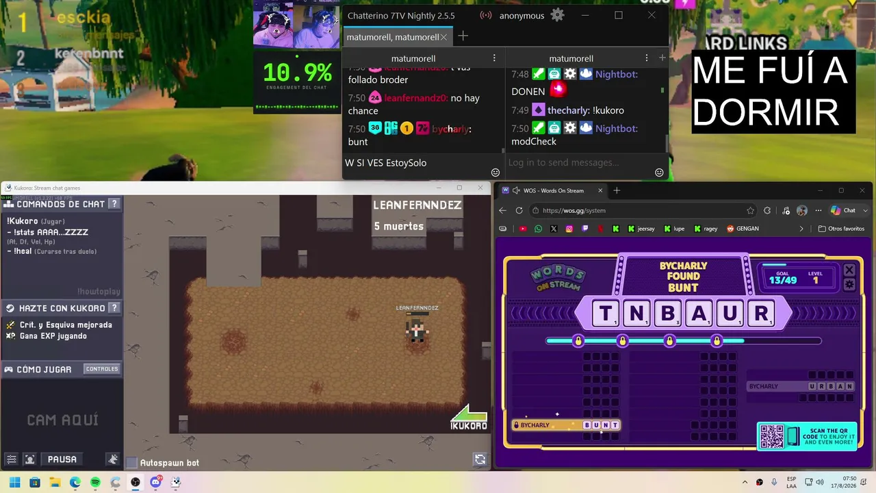Click the letter tile B in WOS
Viewport: 876px width, 493px height.
(x=668, y=314)
